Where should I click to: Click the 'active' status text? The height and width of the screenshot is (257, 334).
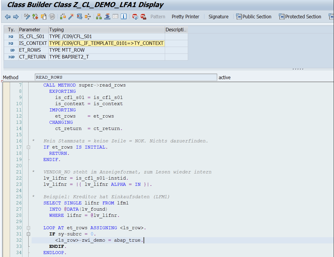click(x=225, y=77)
